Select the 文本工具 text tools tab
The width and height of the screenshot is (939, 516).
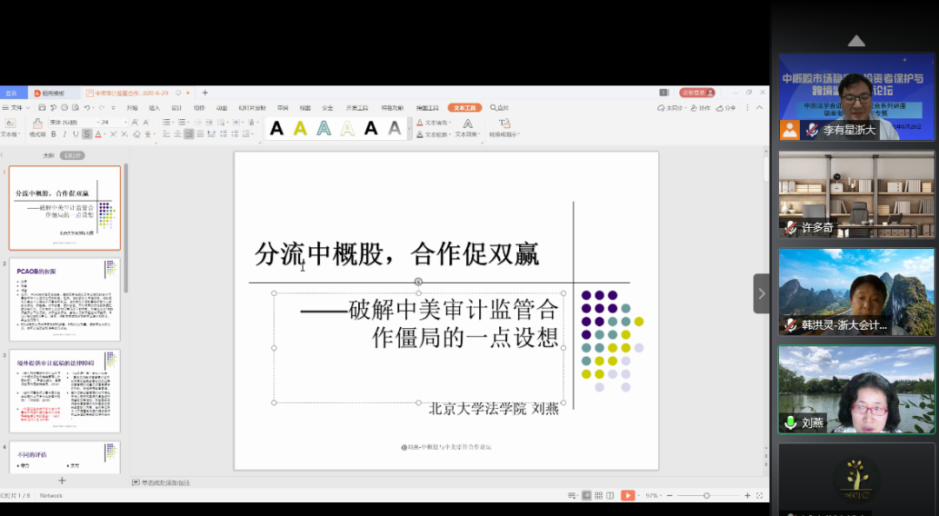pyautogui.click(x=464, y=108)
